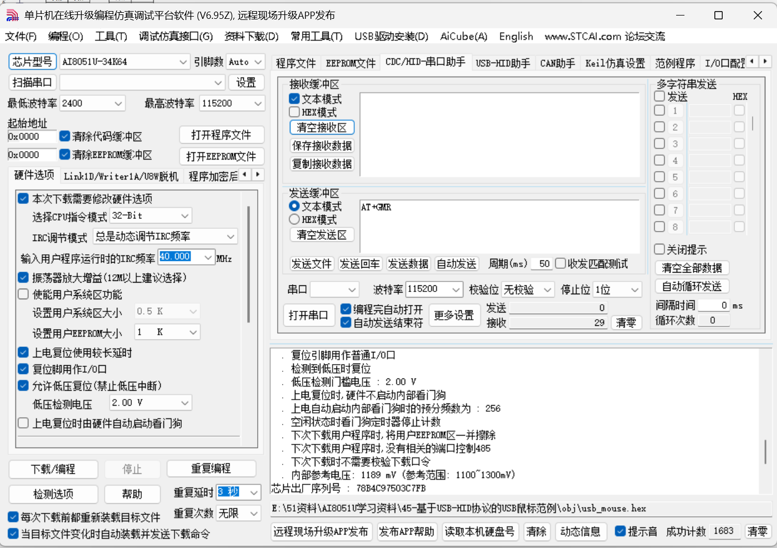The height and width of the screenshot is (548, 777).
Task: Open the AiCube menu
Action: click(x=463, y=37)
